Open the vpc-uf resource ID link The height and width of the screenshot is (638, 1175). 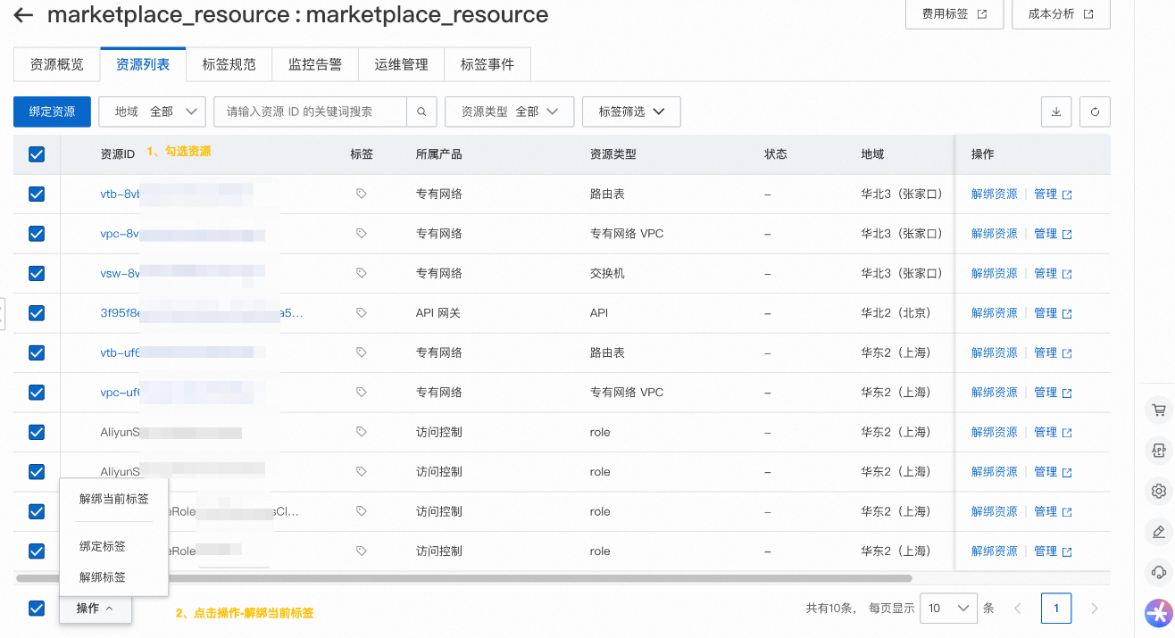(x=121, y=393)
